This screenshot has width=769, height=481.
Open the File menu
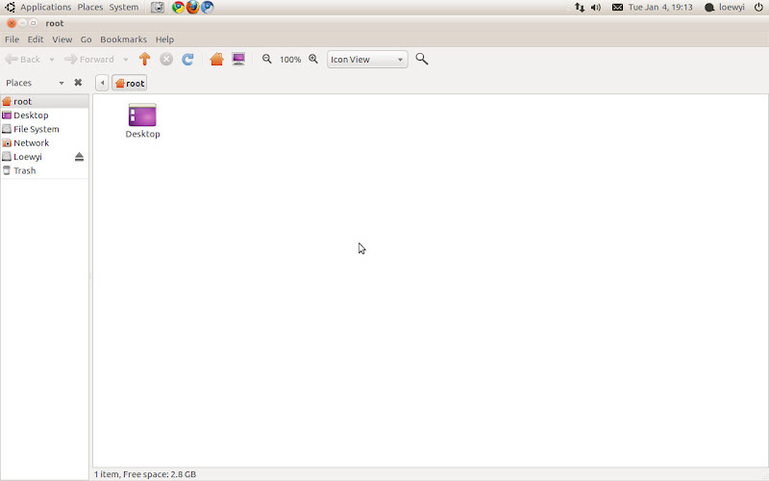(x=12, y=39)
